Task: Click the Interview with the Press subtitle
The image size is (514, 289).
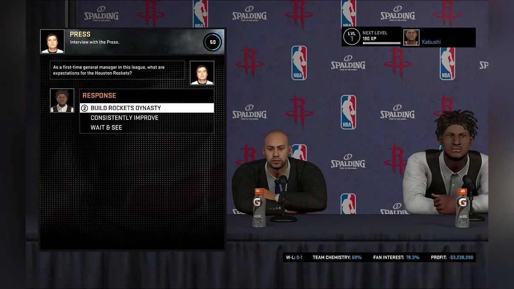Action: 95,42
